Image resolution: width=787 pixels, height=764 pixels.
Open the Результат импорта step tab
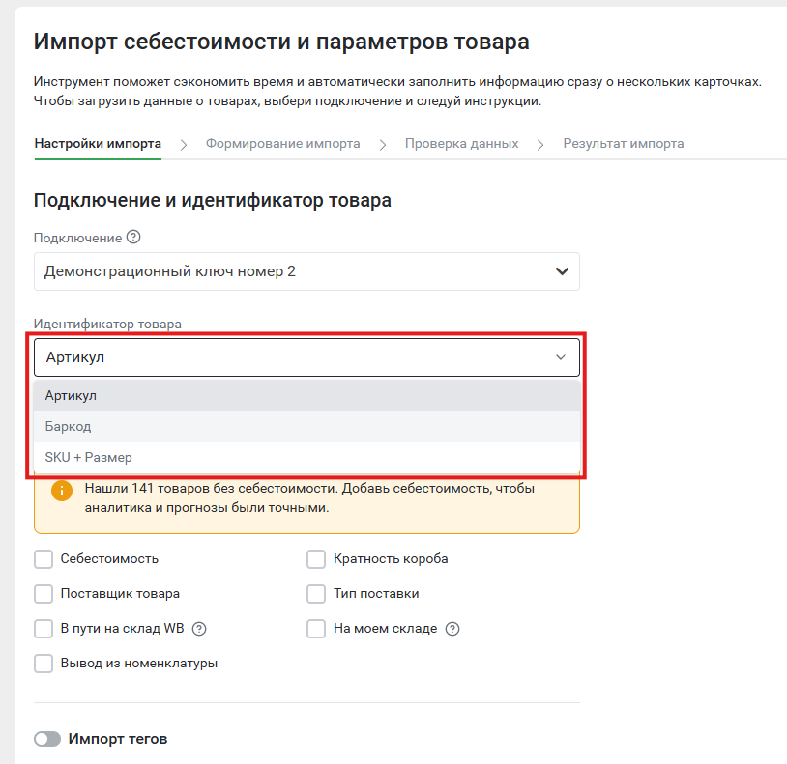point(624,143)
